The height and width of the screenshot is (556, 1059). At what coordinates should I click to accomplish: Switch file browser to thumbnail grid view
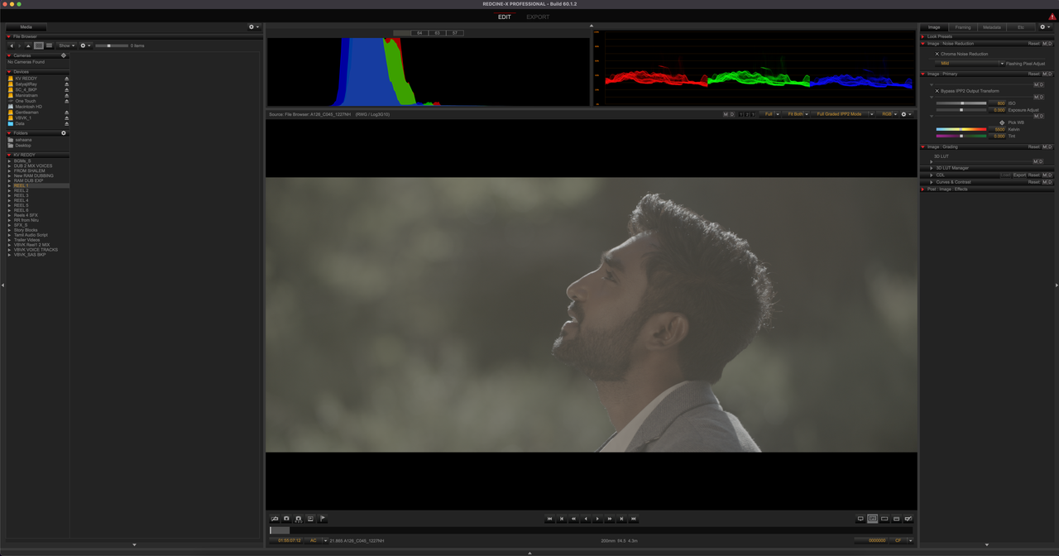click(39, 46)
